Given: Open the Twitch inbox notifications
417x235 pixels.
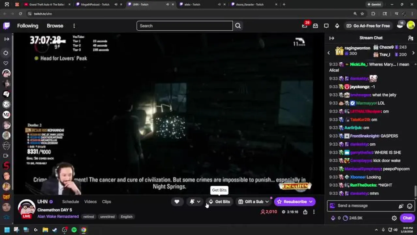Looking at the screenshot, I should click(x=316, y=26).
